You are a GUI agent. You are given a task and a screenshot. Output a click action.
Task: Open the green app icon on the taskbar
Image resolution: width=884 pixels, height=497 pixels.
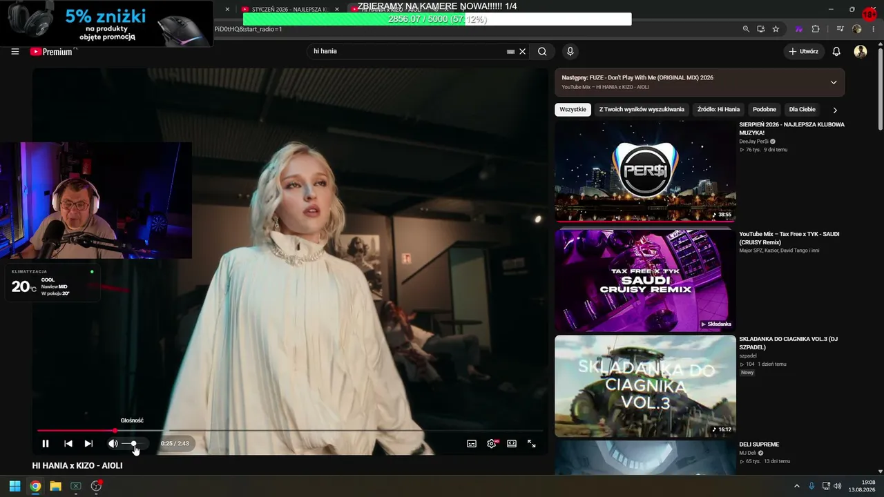click(76, 486)
